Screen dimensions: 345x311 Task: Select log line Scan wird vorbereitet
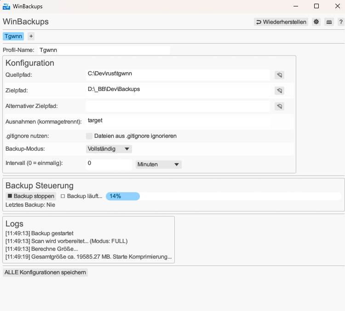click(66, 241)
